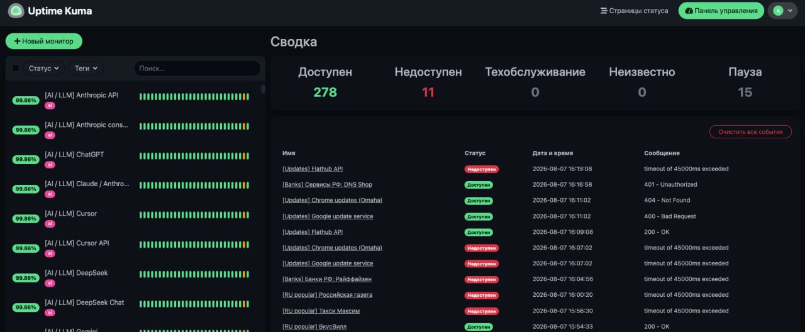
Task: Click 99.86% uptime badge for DeepSeek Chat
Action: coord(26,307)
